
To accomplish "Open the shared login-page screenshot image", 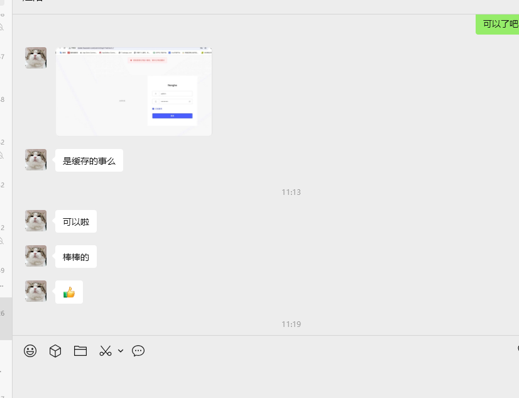I will pyautogui.click(x=133, y=91).
